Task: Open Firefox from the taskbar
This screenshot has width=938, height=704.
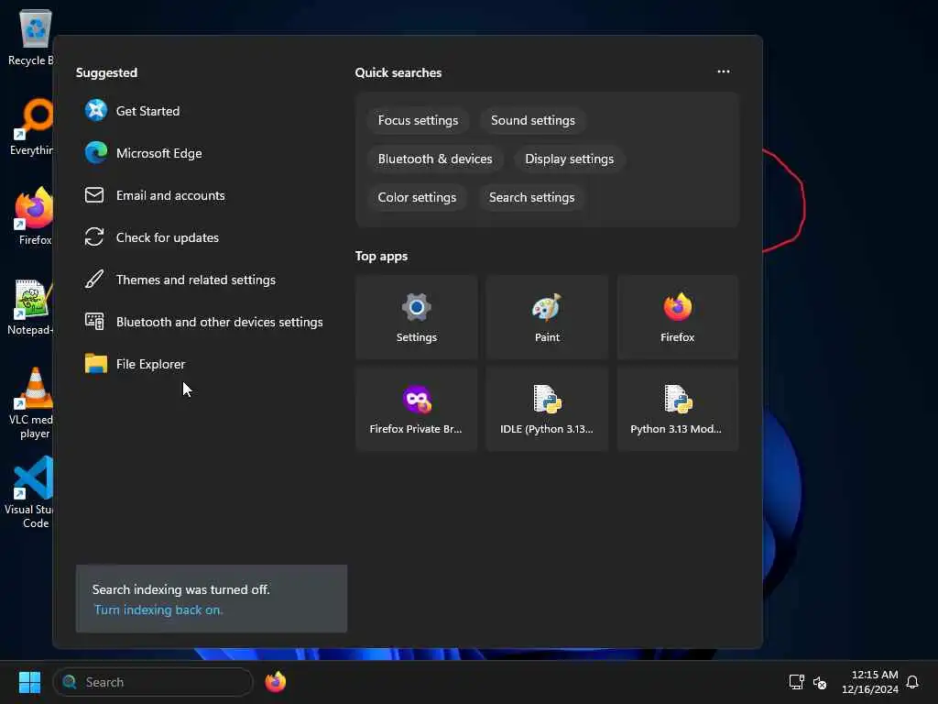Action: point(275,682)
